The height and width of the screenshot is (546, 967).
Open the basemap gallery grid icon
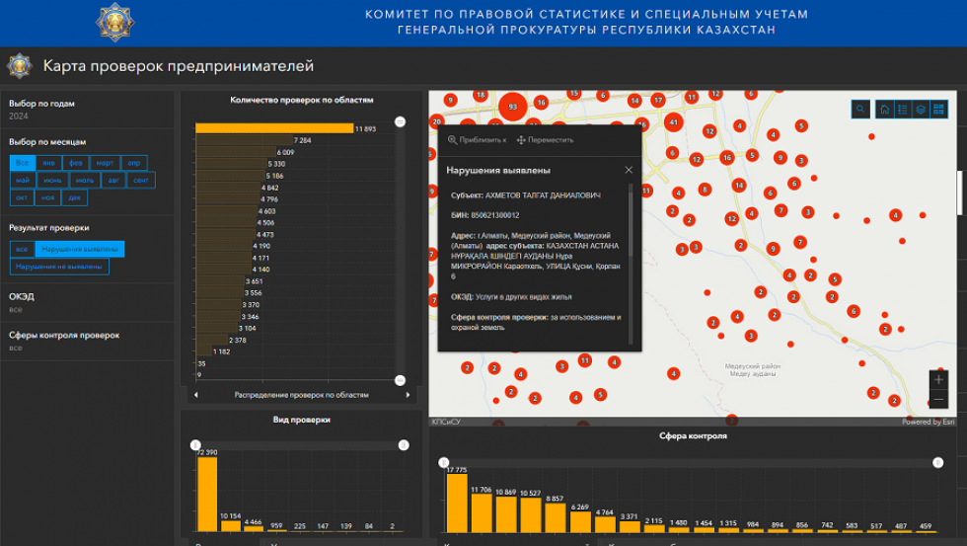click(938, 110)
